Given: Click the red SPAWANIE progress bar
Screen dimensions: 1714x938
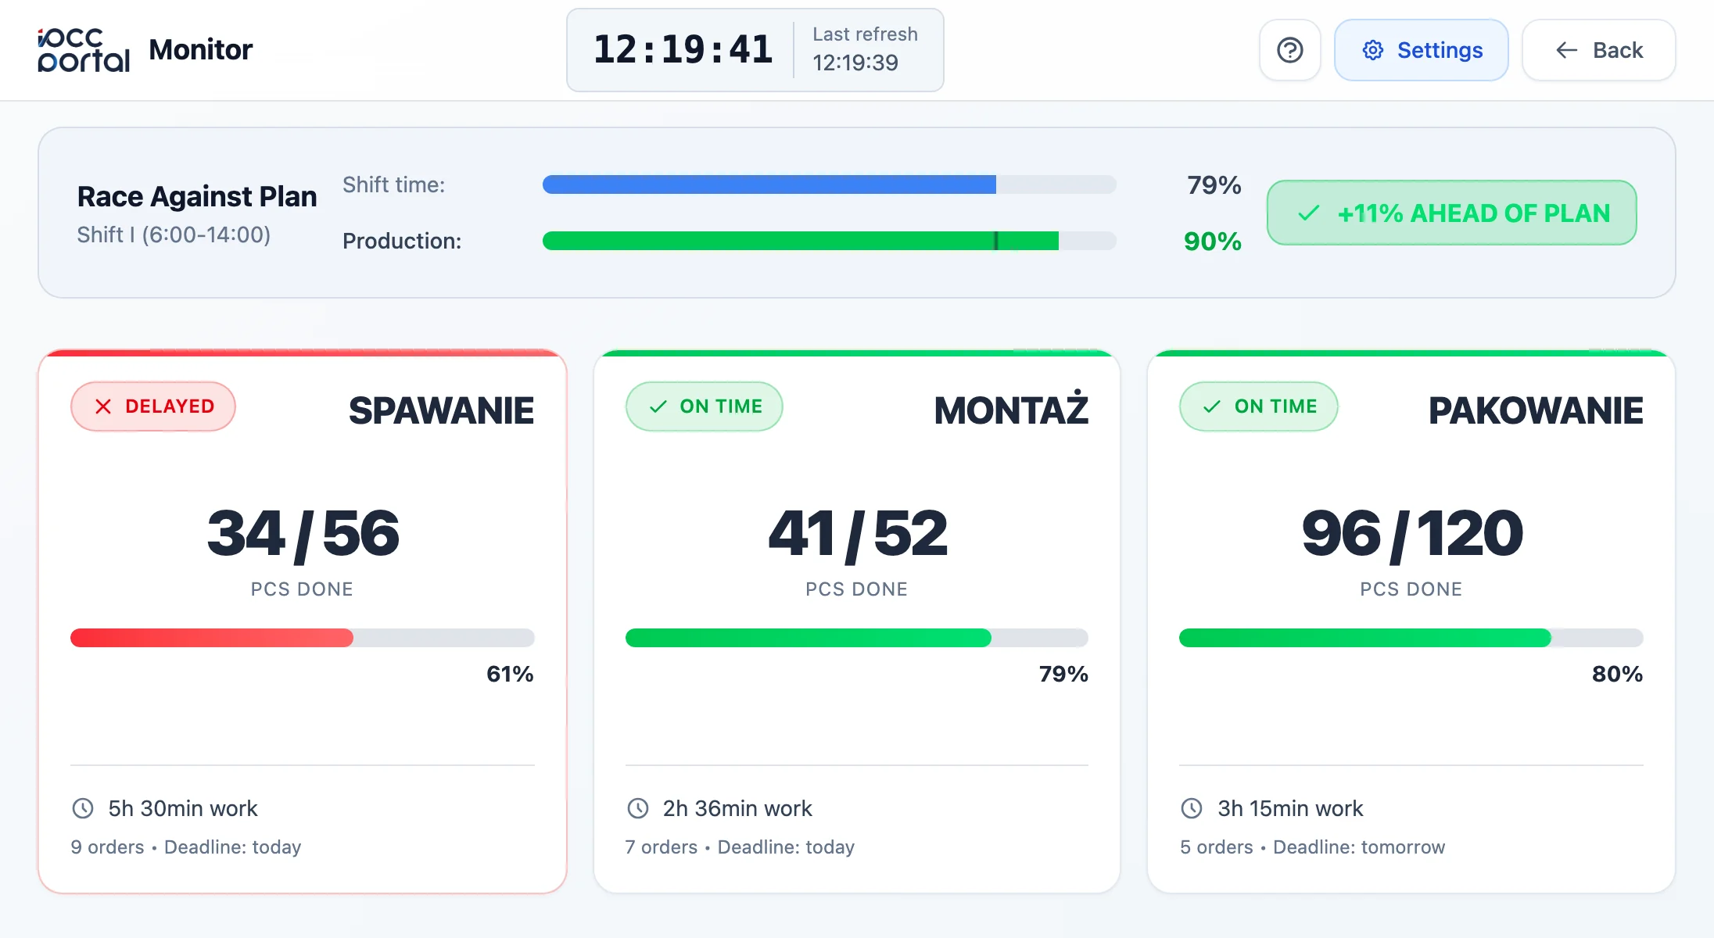Looking at the screenshot, I should pyautogui.click(x=303, y=638).
